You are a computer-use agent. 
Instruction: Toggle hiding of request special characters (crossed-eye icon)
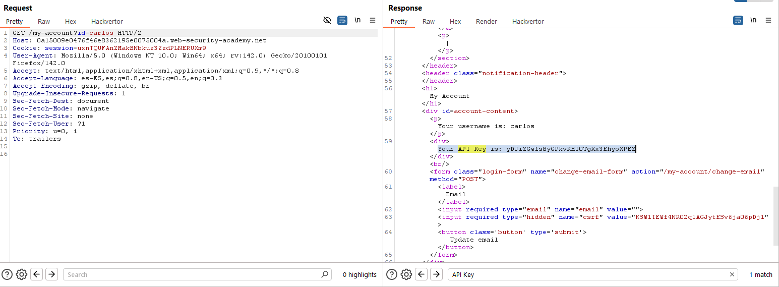coord(327,21)
